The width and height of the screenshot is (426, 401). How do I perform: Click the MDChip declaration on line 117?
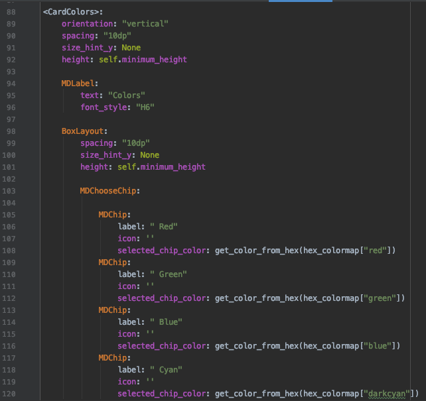tap(113, 358)
